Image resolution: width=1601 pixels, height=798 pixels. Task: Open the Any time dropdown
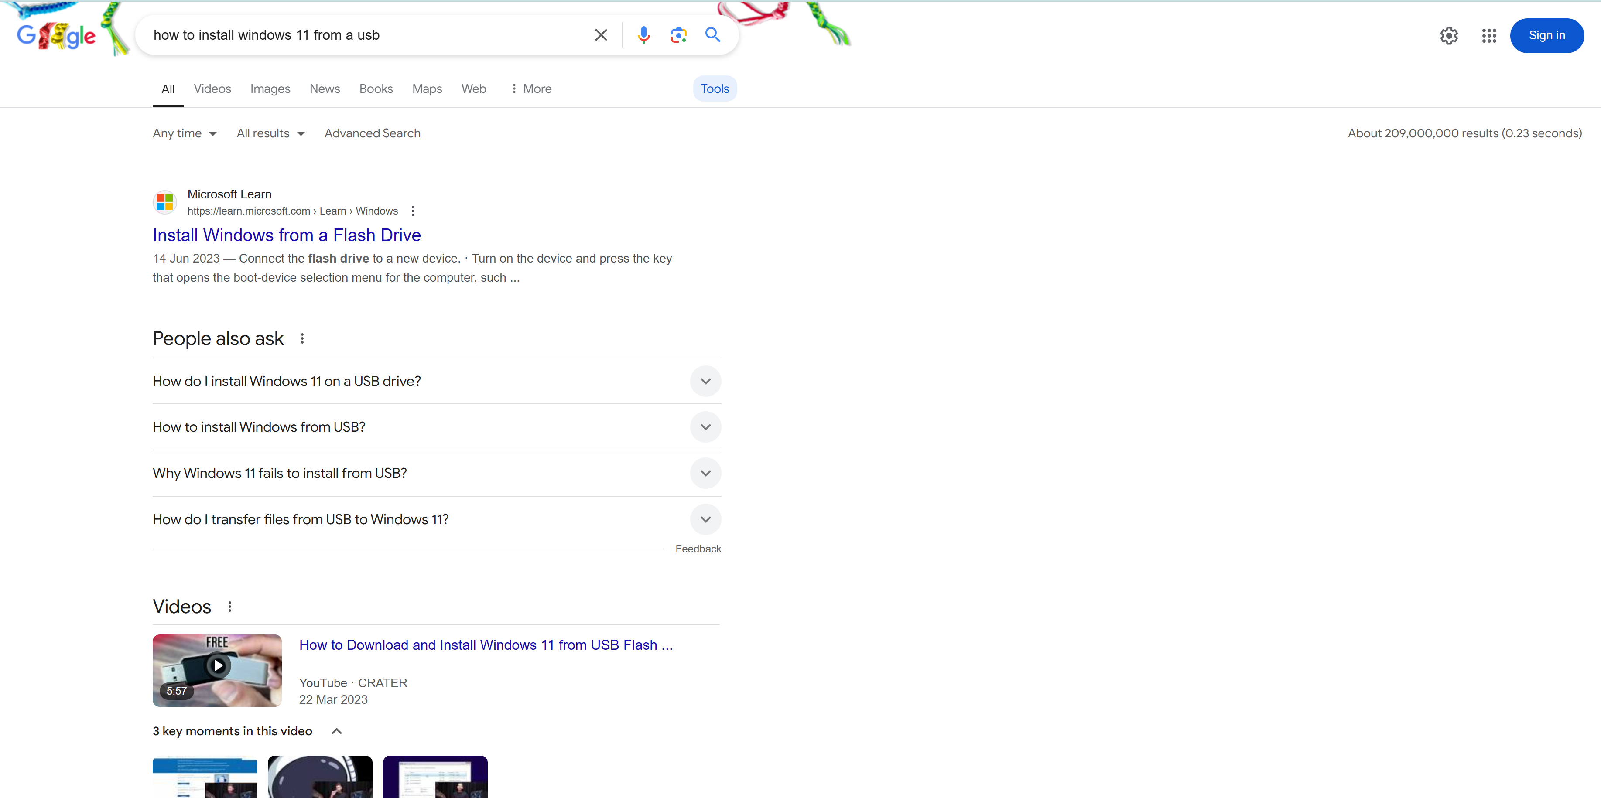tap(185, 133)
